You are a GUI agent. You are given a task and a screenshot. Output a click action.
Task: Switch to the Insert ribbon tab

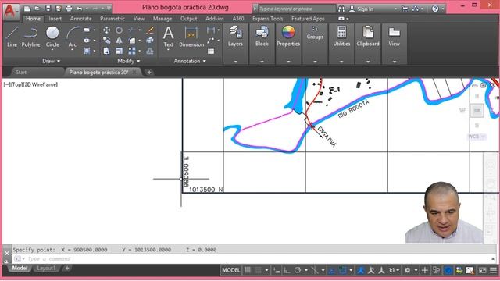(x=55, y=19)
